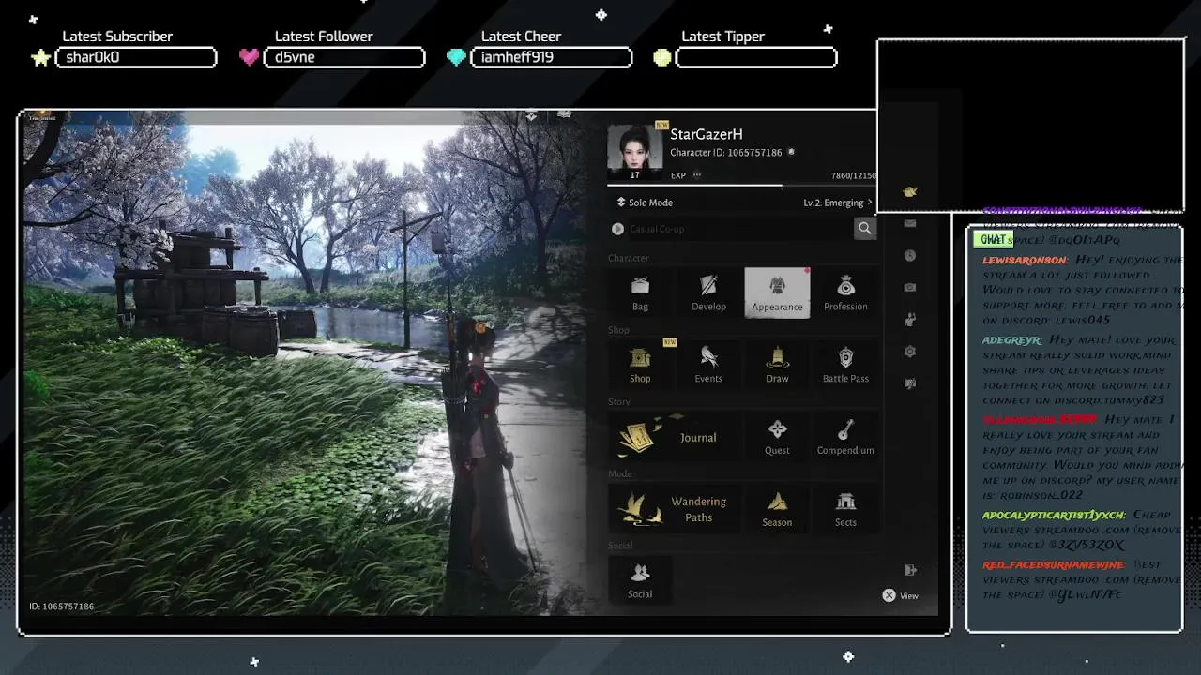The width and height of the screenshot is (1201, 675).
Task: Click the apocalypticartist1yxch chat username
Action: pyautogui.click(x=1054, y=515)
